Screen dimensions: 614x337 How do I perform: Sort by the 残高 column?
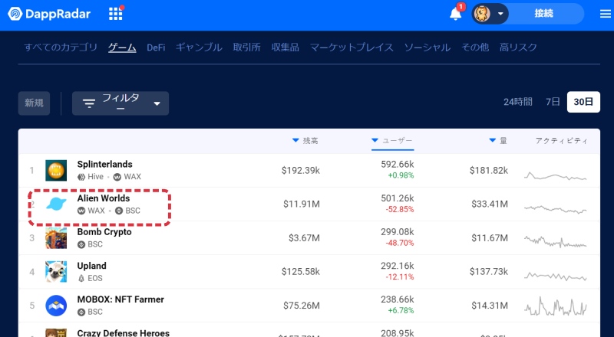305,141
